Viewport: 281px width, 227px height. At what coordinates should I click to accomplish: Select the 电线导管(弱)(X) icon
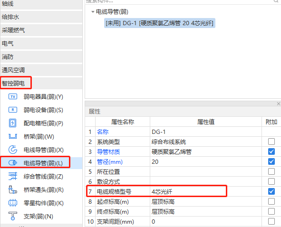tap(13, 150)
